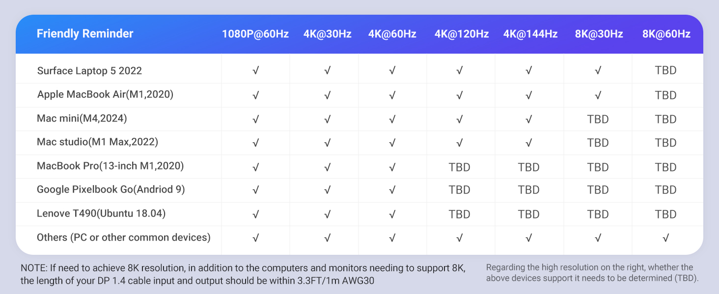Click the Others (PC or other common devices) label
Screen dimensions: 719x294
124,238
